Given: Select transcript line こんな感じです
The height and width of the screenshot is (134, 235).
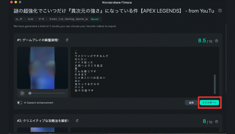Looking at the screenshot, I should (85, 71).
